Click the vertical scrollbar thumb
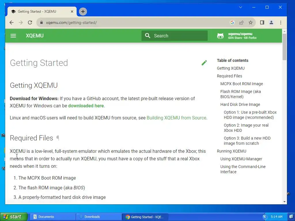This screenshot has height=221, width=295. pyautogui.click(x=284, y=47)
